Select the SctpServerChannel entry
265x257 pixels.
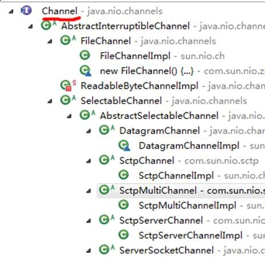(x=161, y=220)
